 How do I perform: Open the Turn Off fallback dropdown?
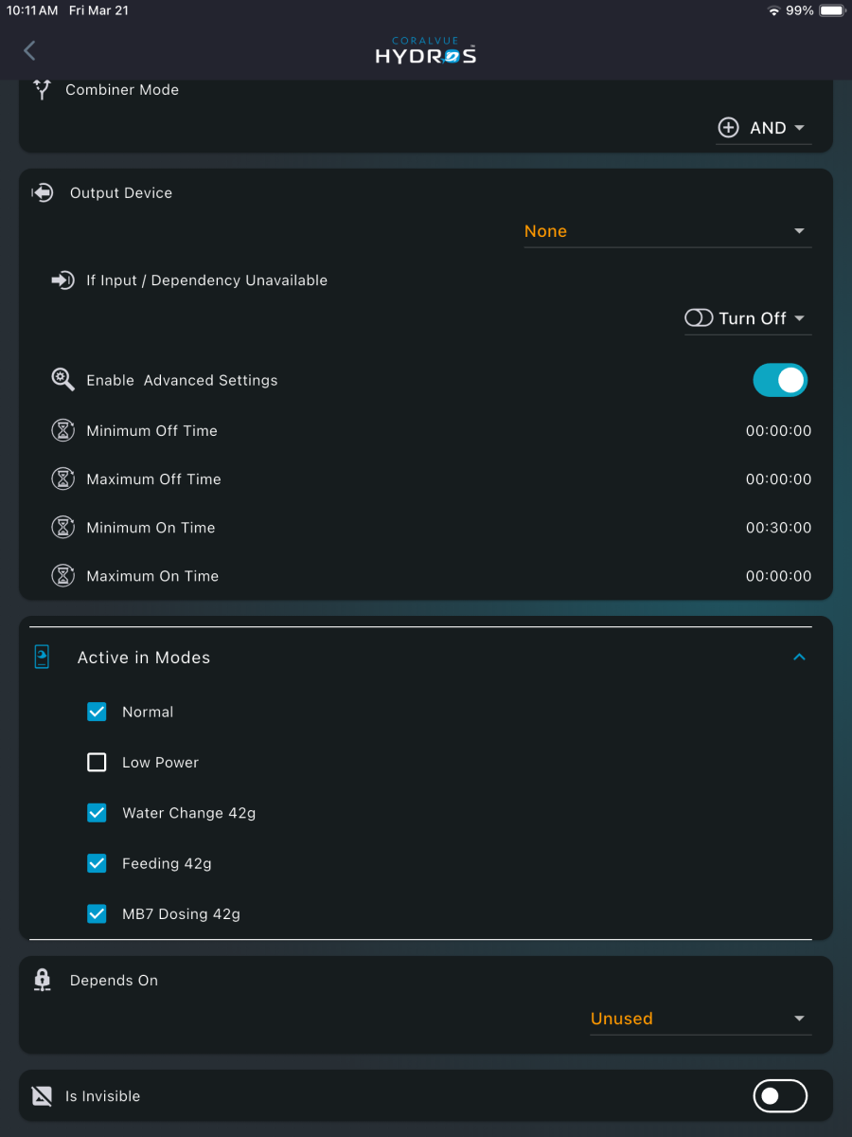(748, 318)
